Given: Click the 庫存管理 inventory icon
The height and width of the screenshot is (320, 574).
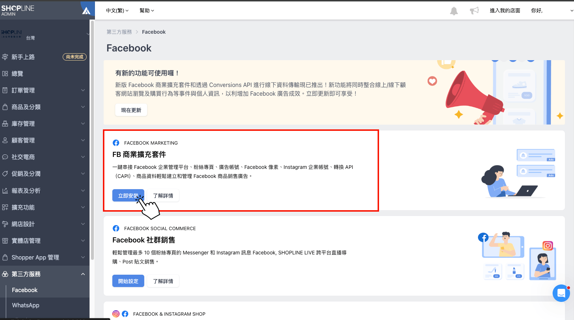Looking at the screenshot, I should (x=5, y=124).
